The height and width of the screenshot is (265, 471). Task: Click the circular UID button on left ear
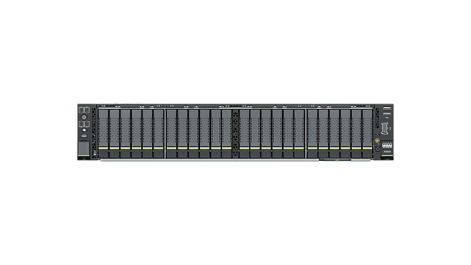[x=84, y=117]
